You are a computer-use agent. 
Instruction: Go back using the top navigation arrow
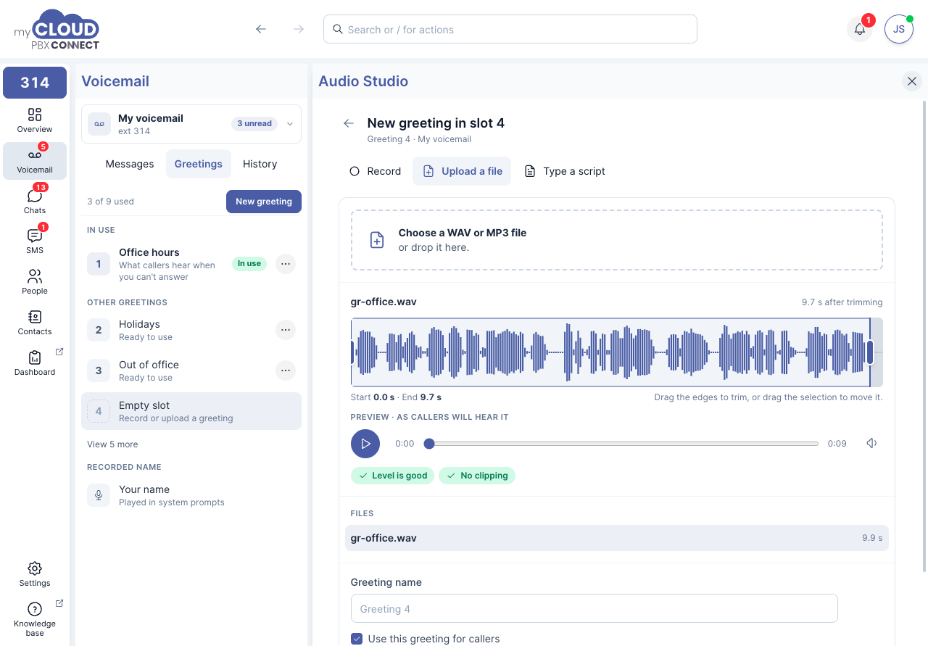pyautogui.click(x=261, y=29)
